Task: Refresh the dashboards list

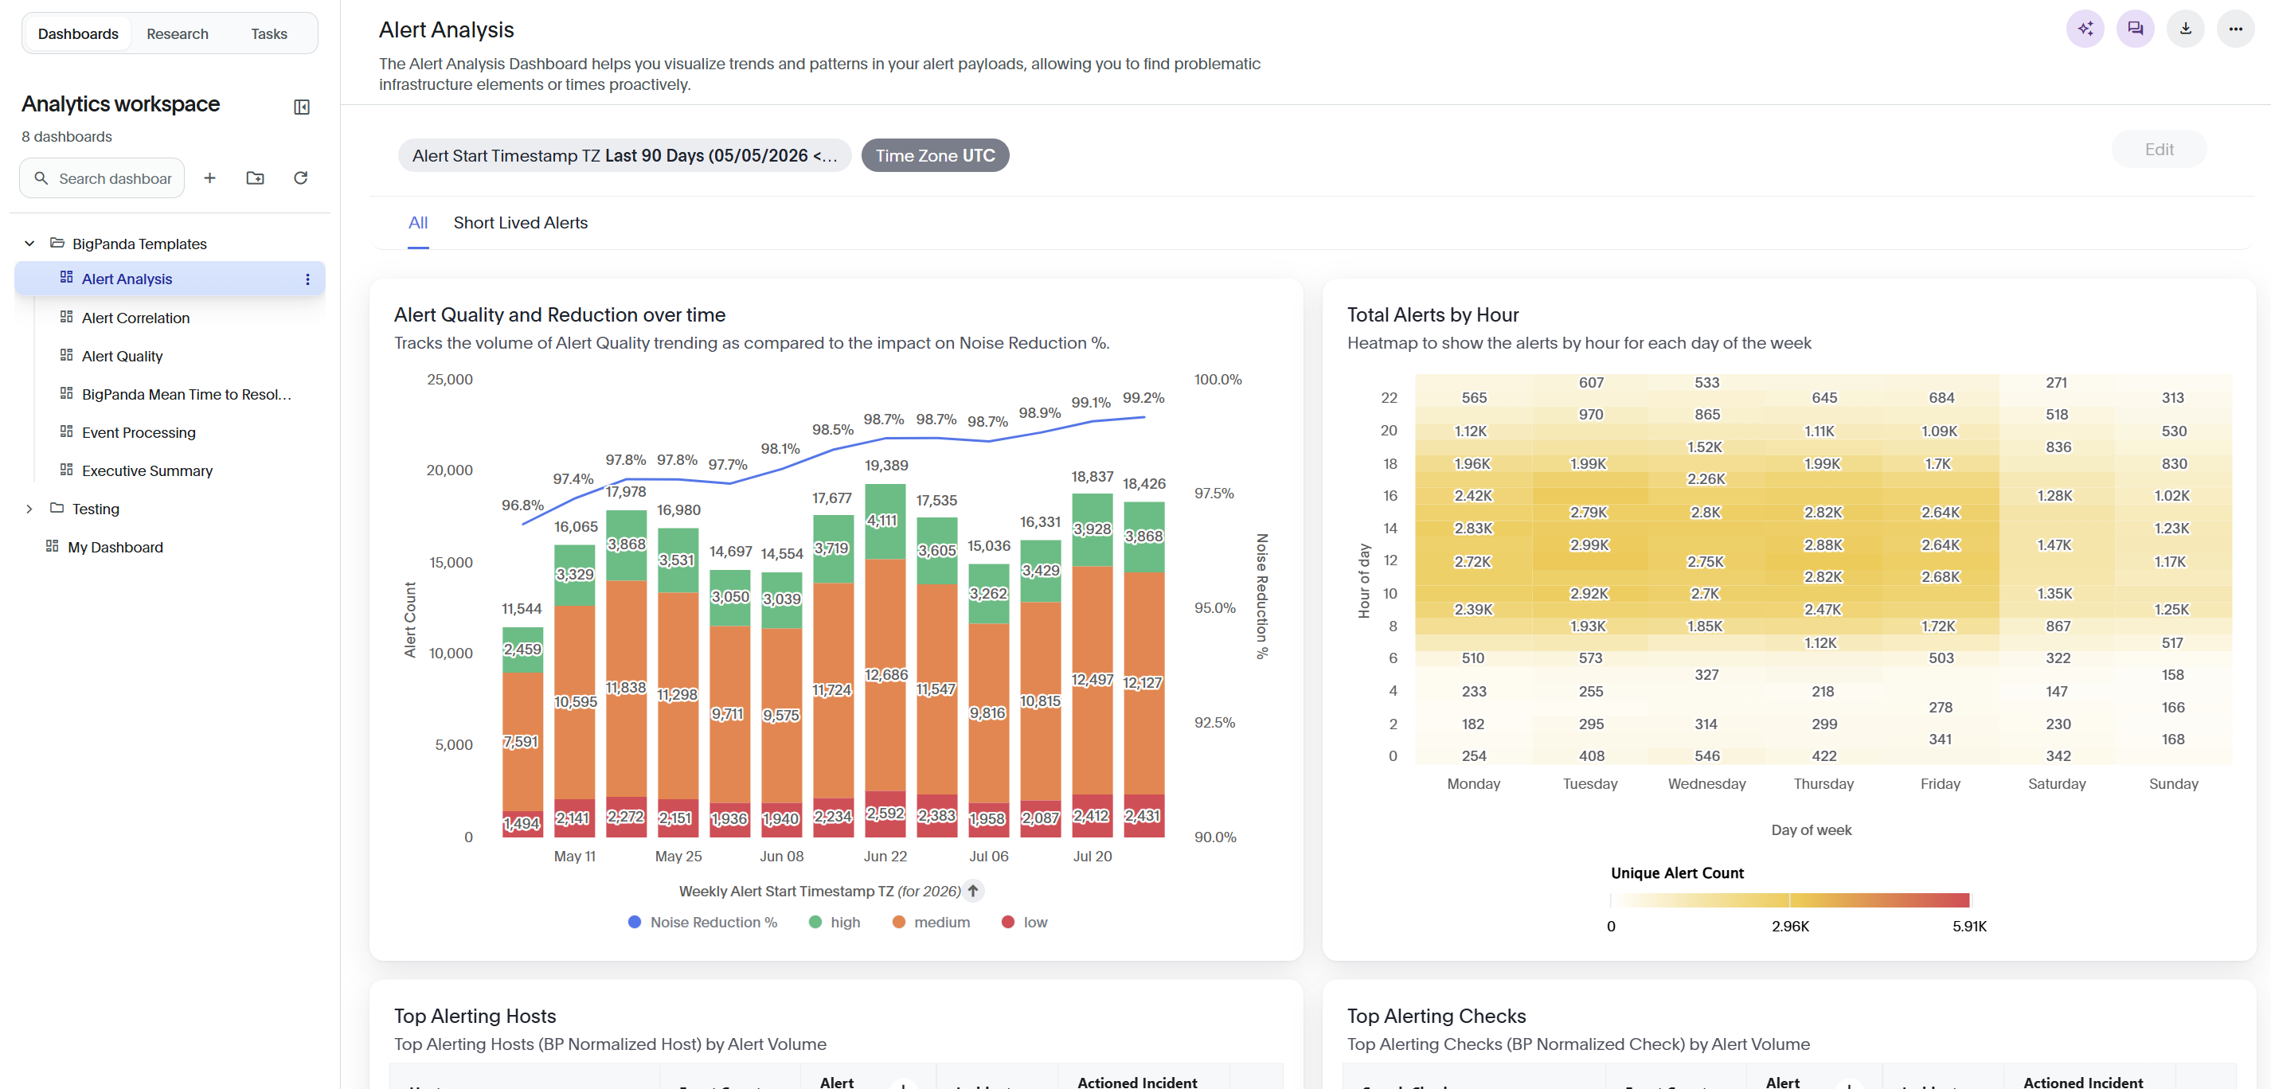Action: tap(301, 178)
